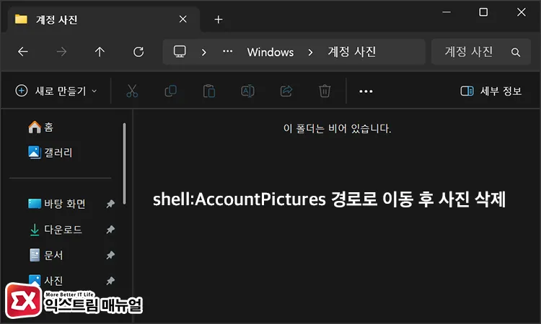Maximize the File Explorer window

[x=483, y=12]
